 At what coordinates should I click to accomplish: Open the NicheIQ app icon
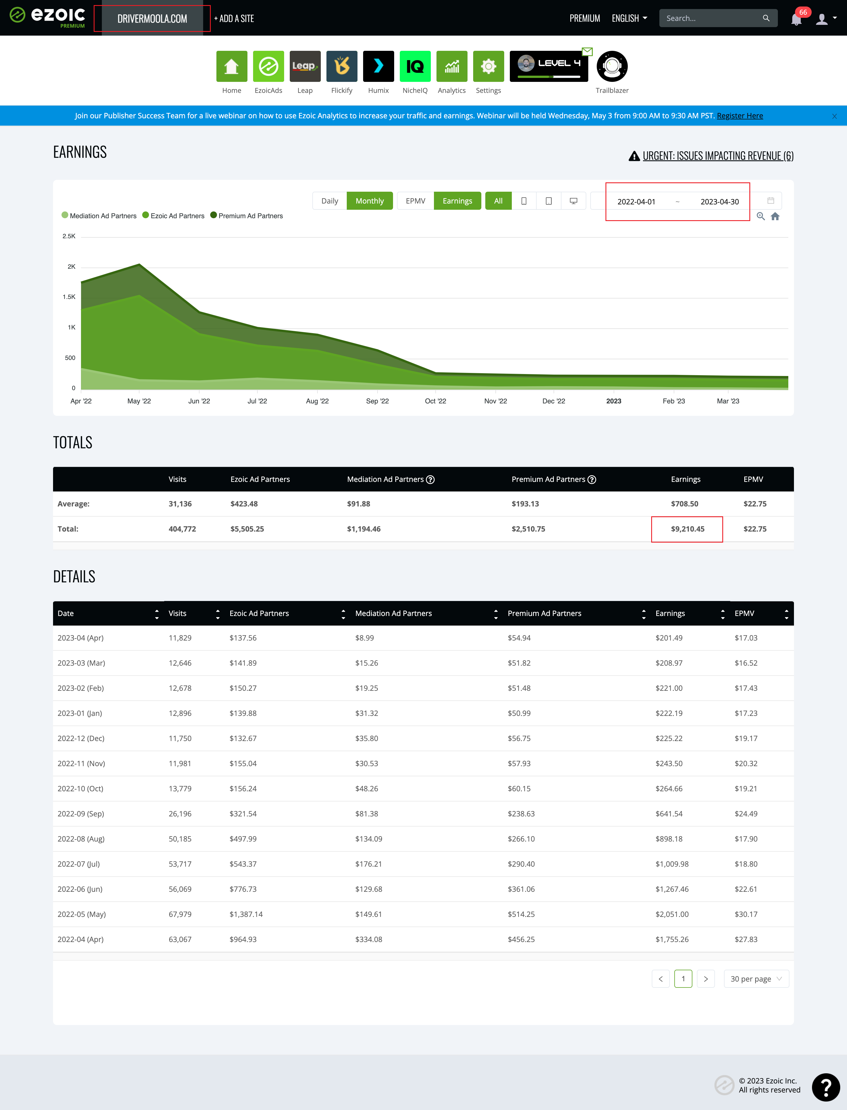coord(415,66)
